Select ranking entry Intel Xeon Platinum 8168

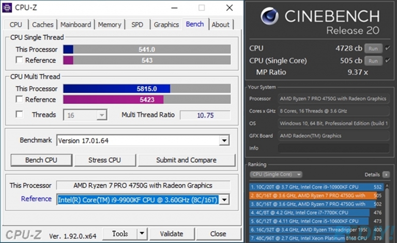[316, 238]
